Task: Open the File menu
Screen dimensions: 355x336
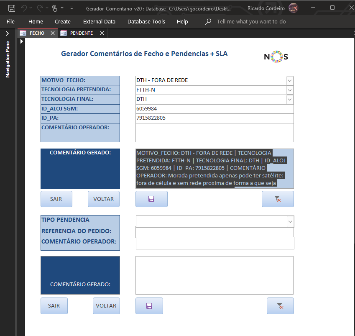Action: 10,21
